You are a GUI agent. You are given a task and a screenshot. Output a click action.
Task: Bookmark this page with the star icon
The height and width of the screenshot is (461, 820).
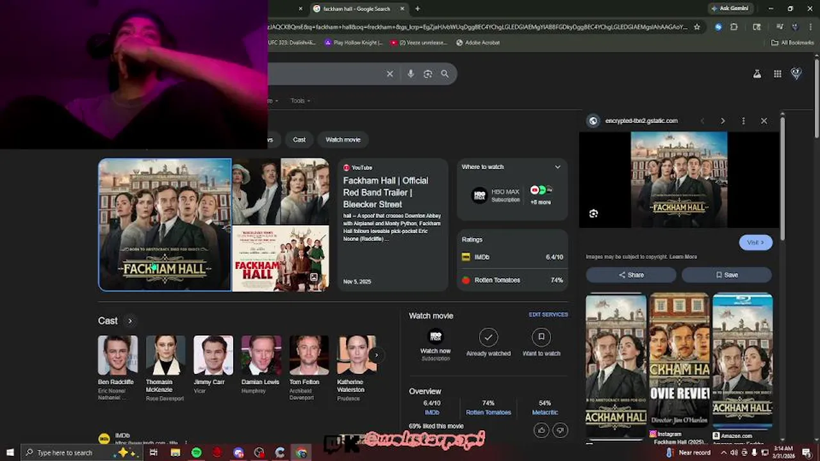tap(697, 27)
